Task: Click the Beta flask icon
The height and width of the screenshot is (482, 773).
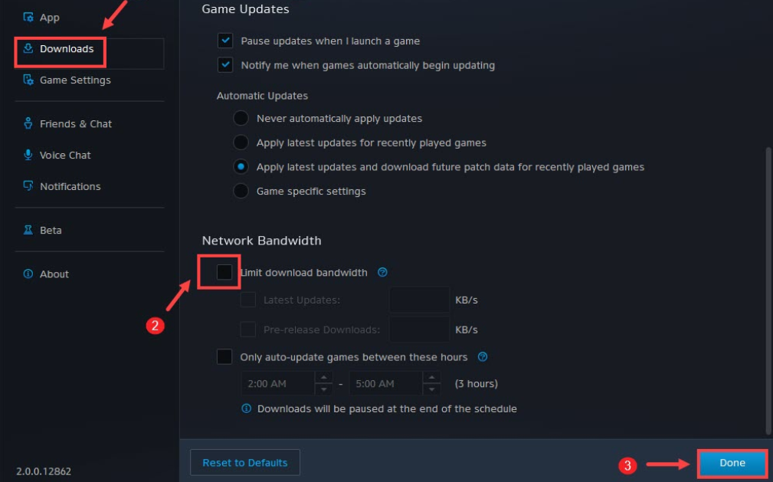Action: (x=28, y=230)
